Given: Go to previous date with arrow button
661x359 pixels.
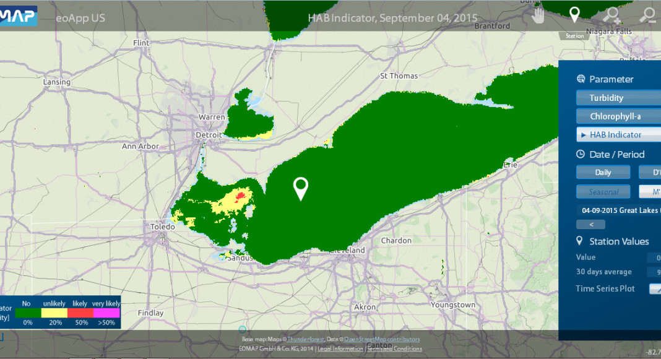Looking at the screenshot, I should pos(590,224).
